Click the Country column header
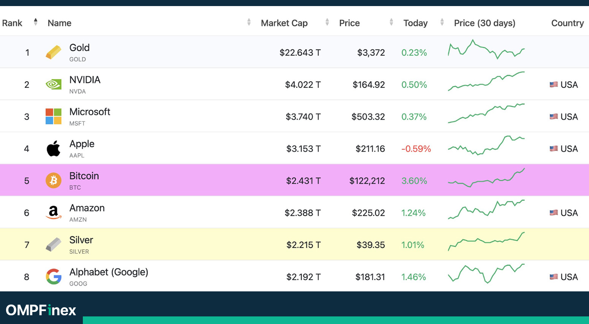589x324 pixels. click(567, 23)
